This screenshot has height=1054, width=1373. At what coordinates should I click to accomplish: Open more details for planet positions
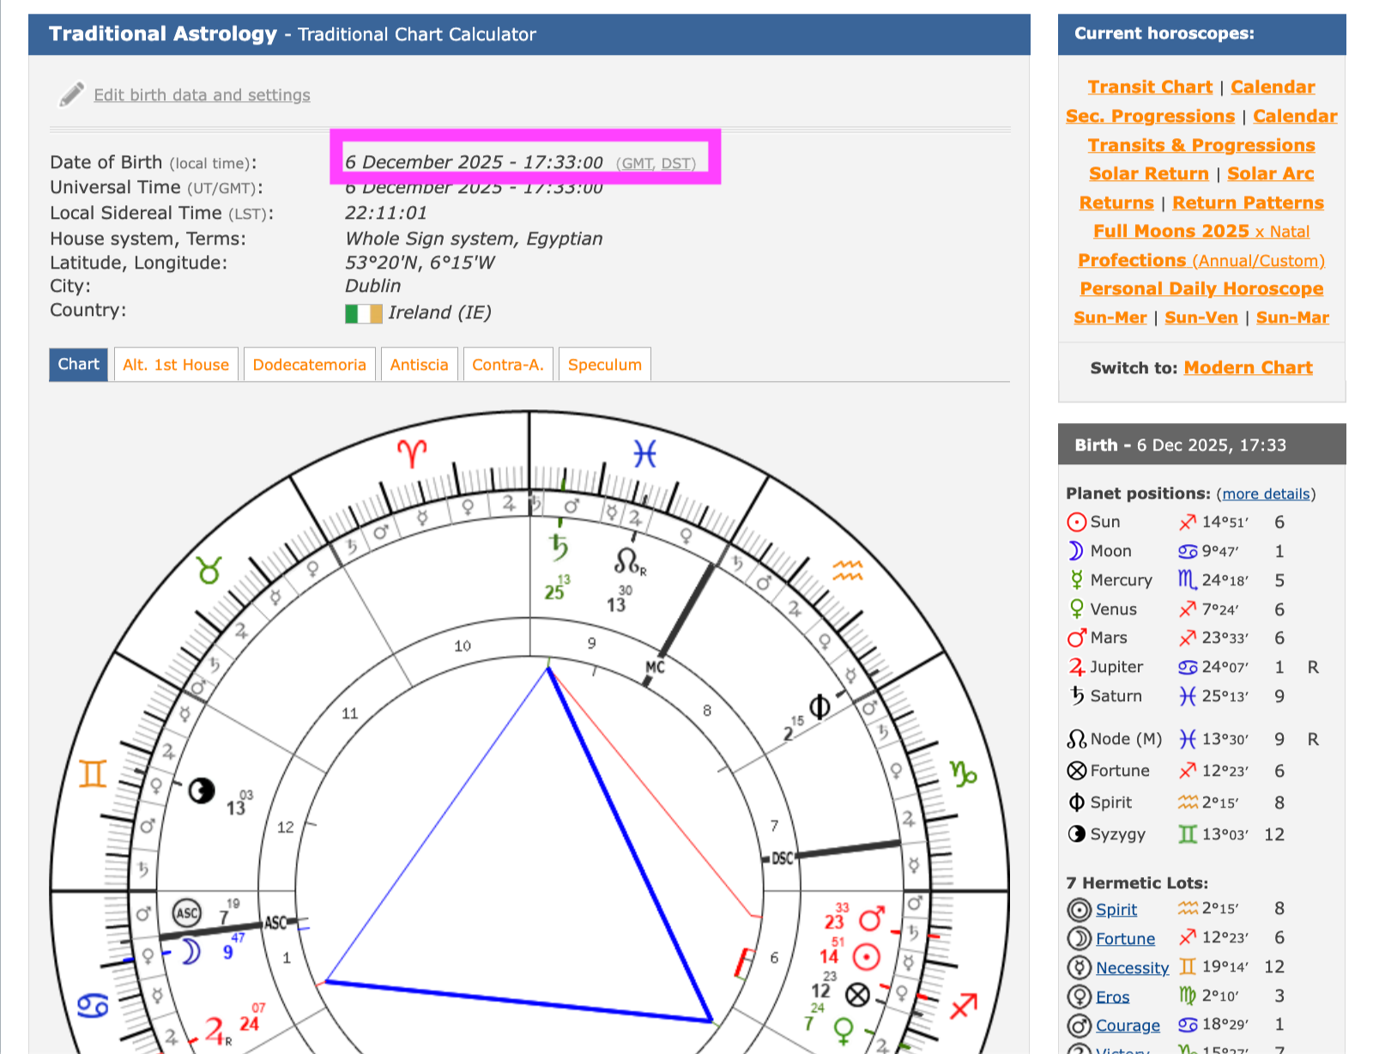pos(1266,494)
